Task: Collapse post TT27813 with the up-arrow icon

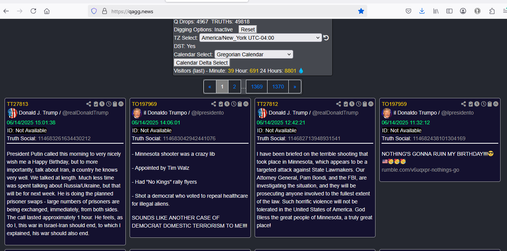Action: point(121,104)
